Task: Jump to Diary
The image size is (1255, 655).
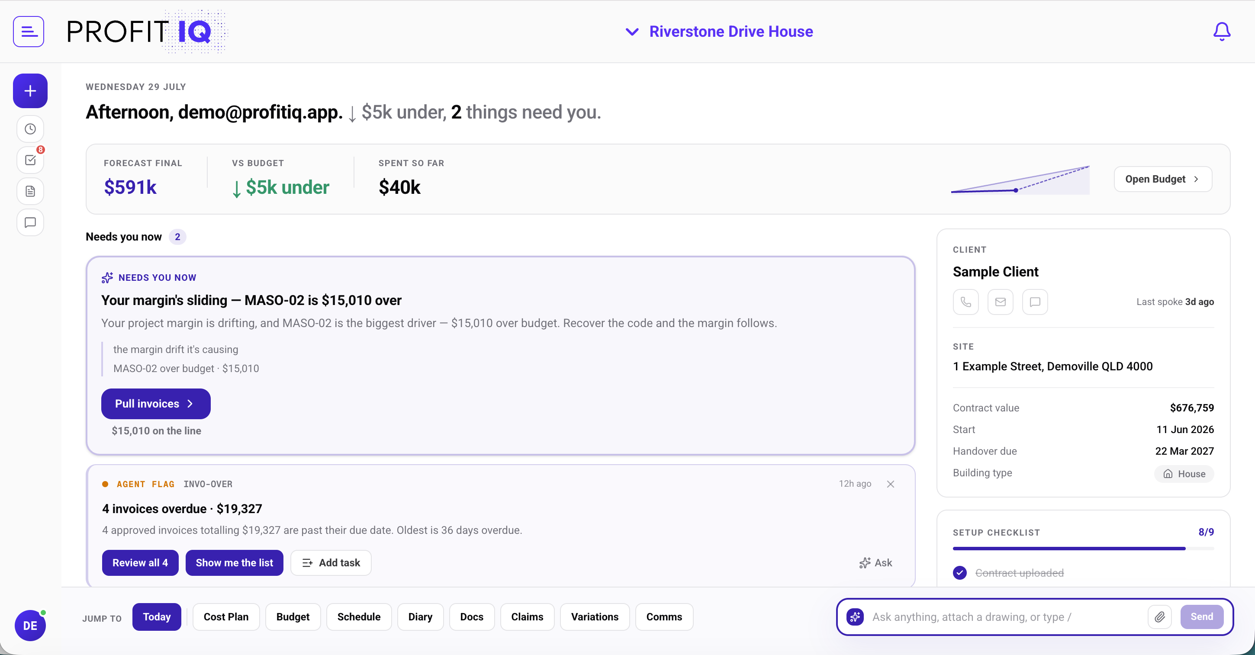Action: point(421,617)
